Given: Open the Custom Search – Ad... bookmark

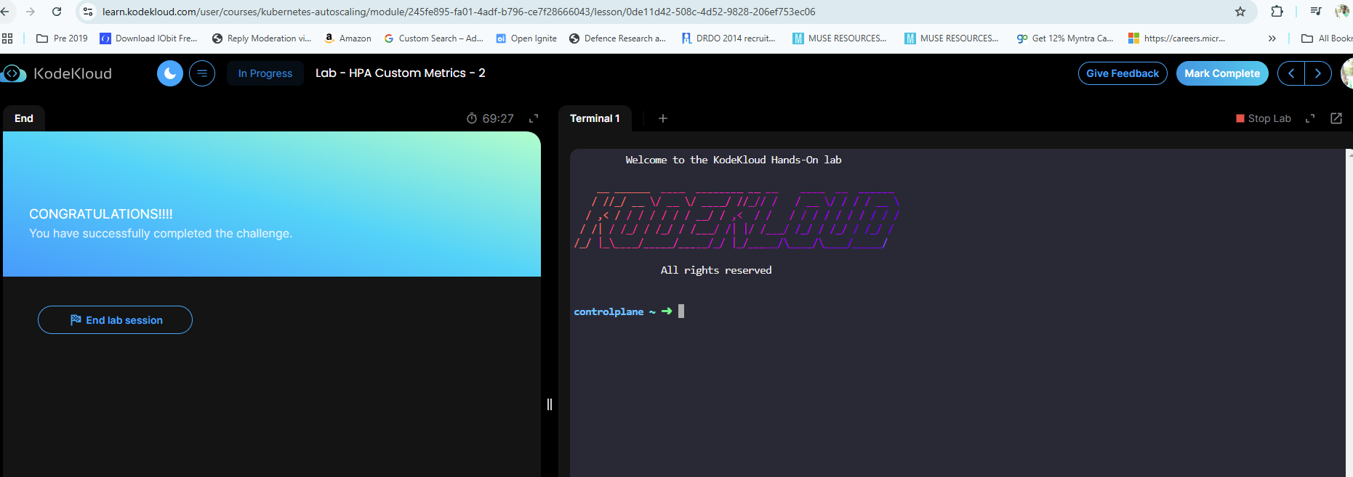Looking at the screenshot, I should (433, 38).
